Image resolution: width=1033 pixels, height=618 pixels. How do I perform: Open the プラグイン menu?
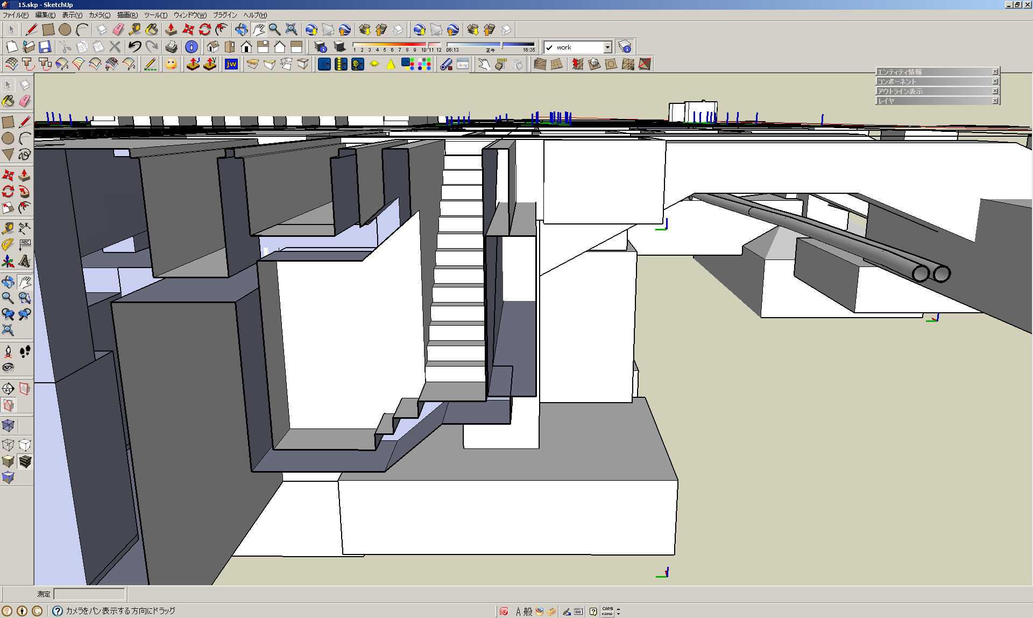225,15
